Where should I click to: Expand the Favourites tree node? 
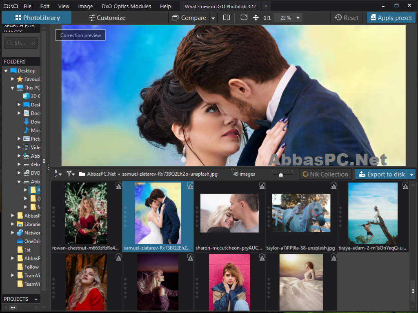tap(12, 79)
